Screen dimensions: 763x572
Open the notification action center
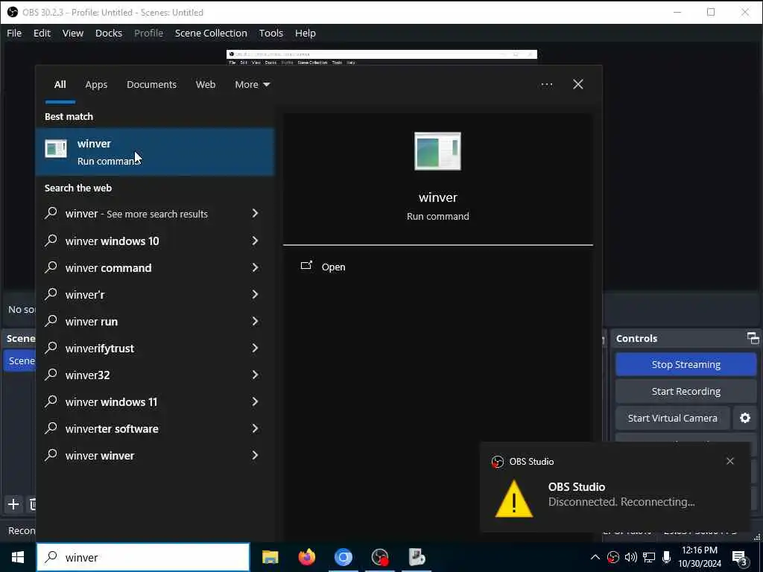(x=740, y=558)
